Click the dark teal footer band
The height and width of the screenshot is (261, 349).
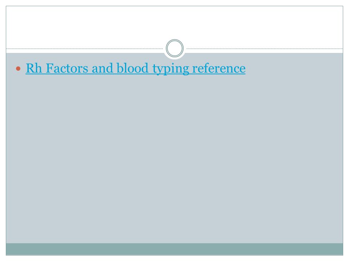pyautogui.click(x=174, y=249)
